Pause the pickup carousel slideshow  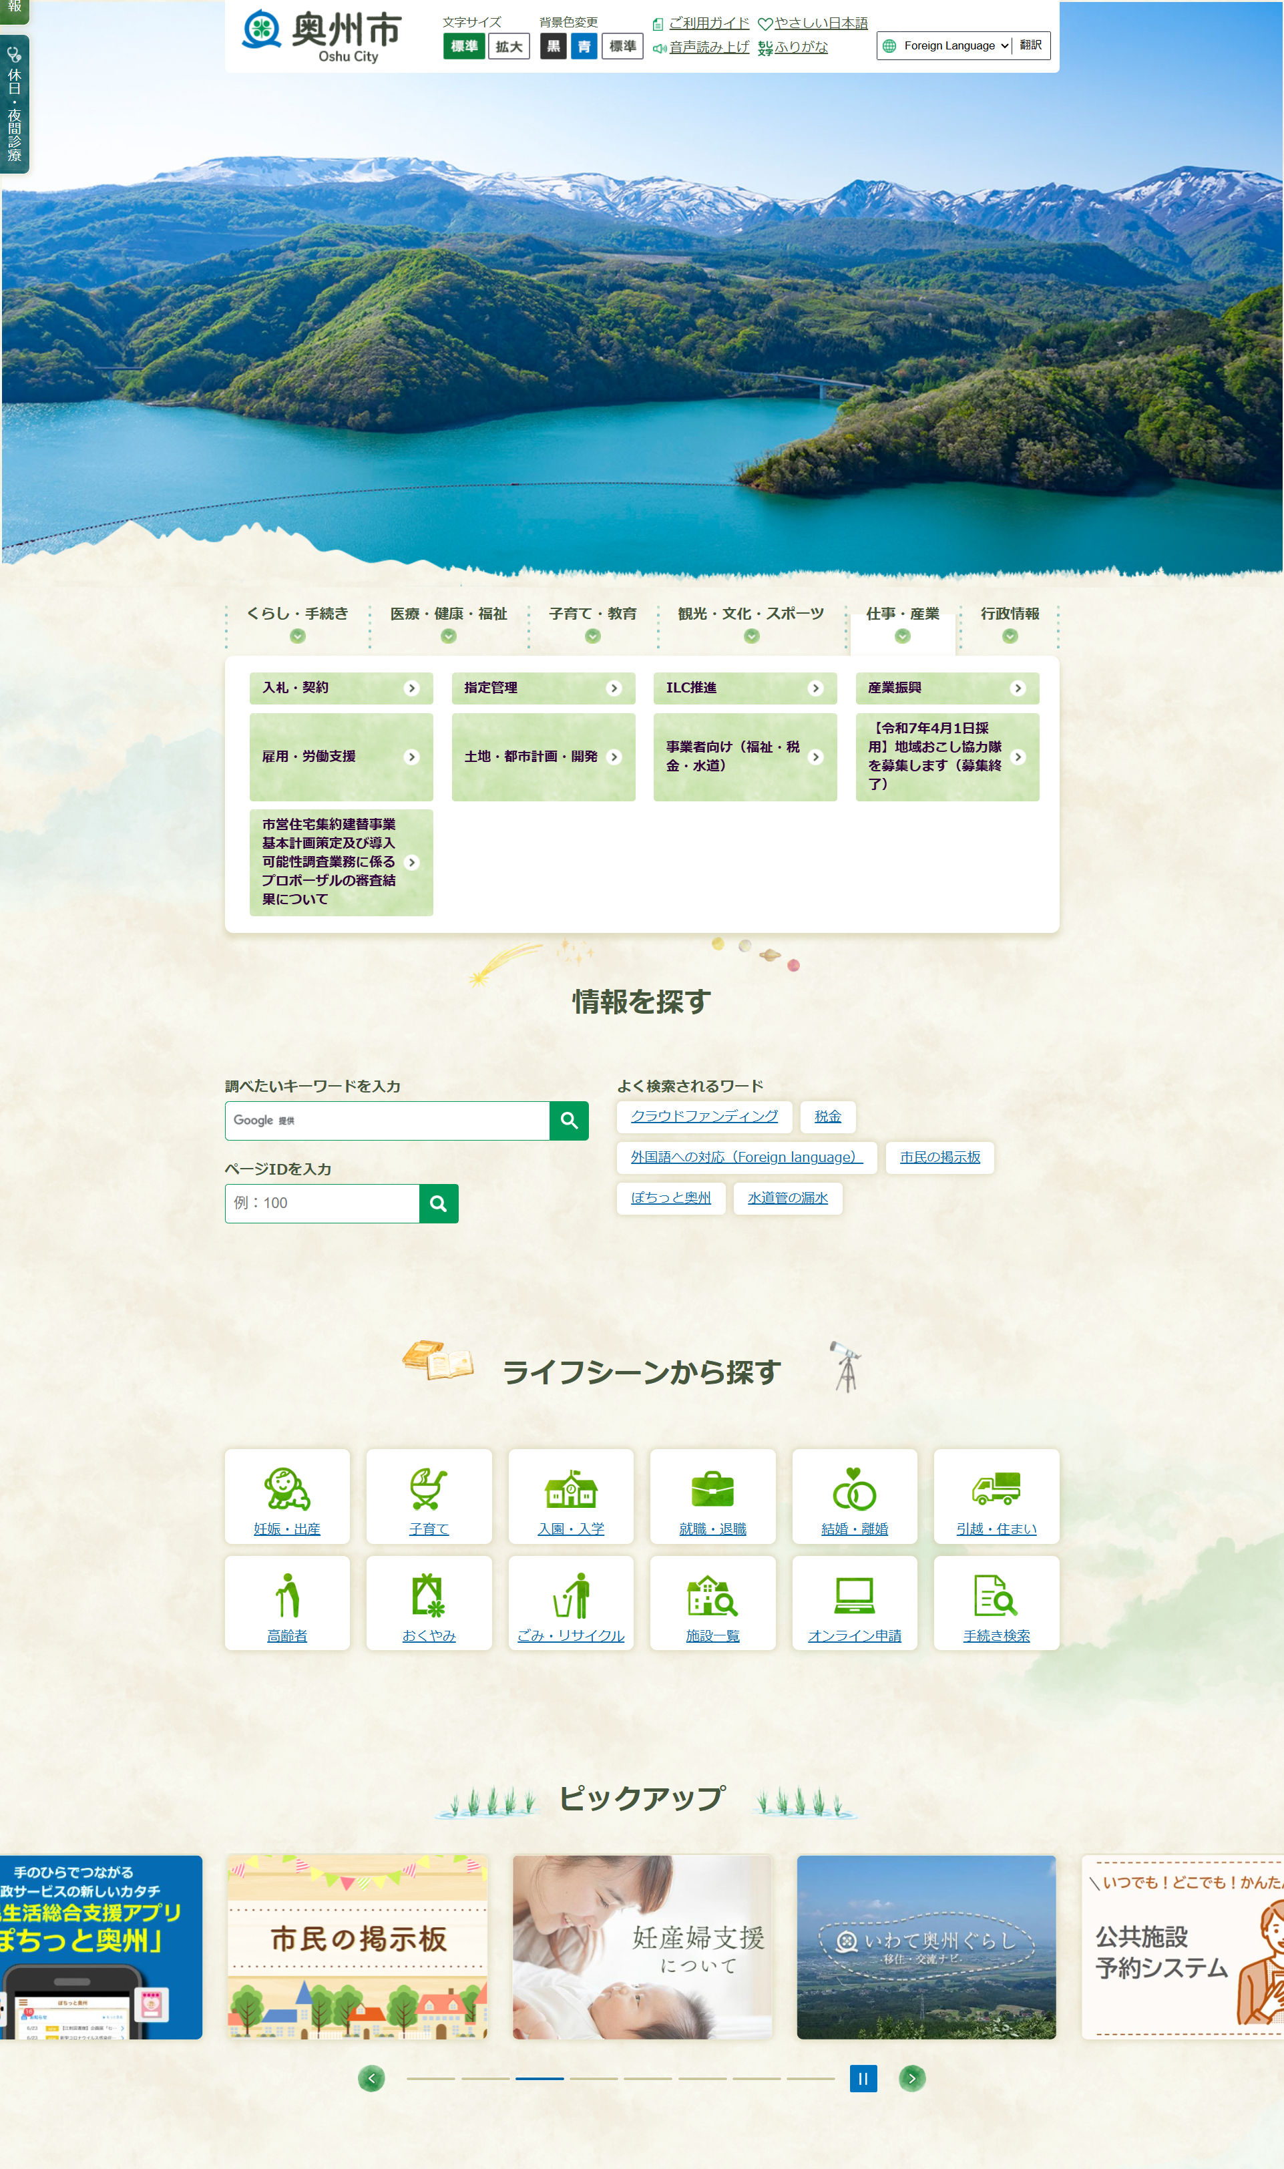pyautogui.click(x=863, y=2078)
